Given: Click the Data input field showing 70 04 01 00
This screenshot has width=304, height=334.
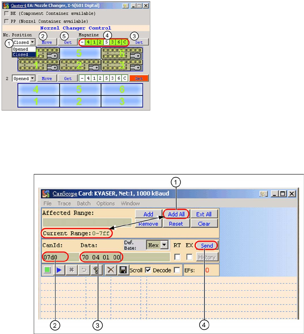Looking at the screenshot, I should (125, 257).
